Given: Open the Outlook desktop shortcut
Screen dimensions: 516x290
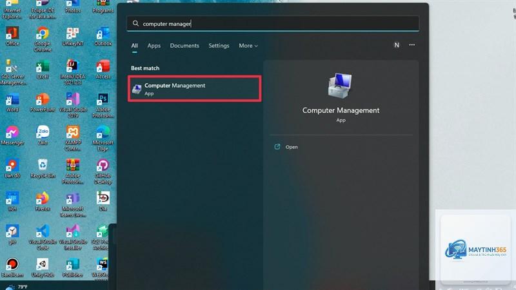Looking at the screenshot, I should [x=103, y=36].
